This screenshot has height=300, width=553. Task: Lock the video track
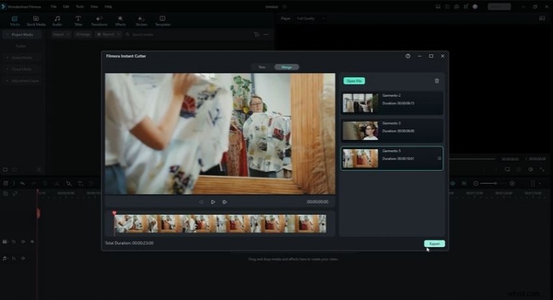tap(14, 242)
